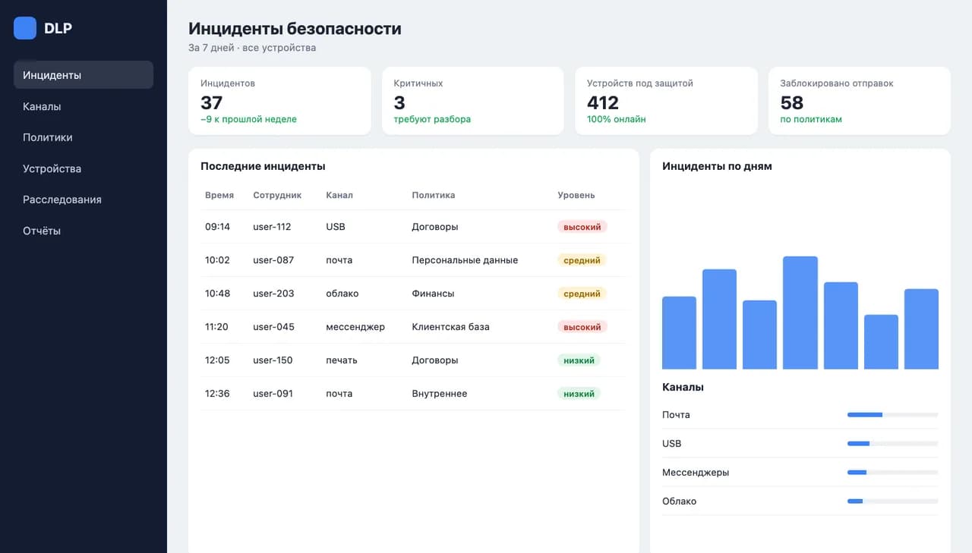Click the 09:14 time cell
Screen dimensions: 972x553
tap(217, 227)
